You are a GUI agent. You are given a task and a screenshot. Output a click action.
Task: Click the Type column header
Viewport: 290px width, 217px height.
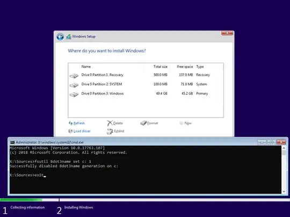tap(200, 66)
